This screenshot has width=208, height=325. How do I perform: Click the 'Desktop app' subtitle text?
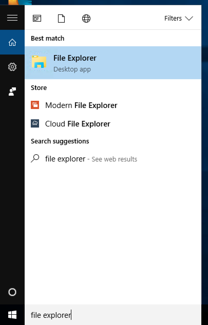coord(72,69)
